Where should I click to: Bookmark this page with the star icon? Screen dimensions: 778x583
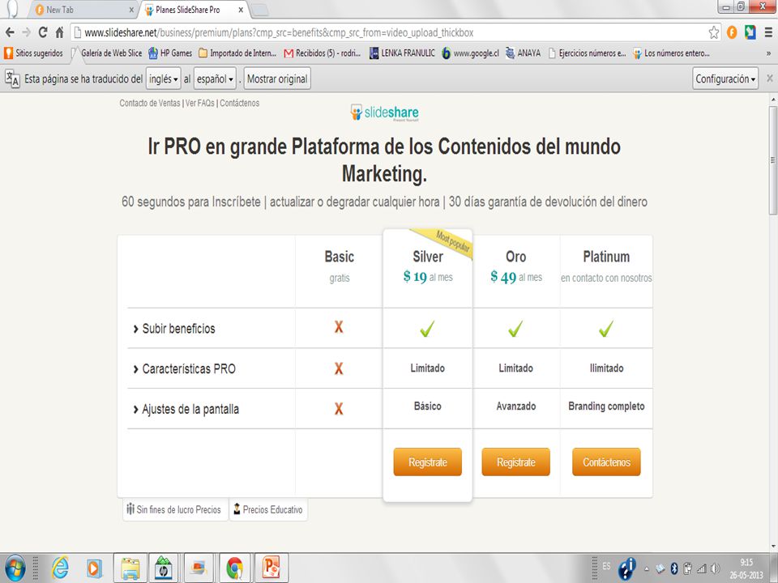pos(713,32)
